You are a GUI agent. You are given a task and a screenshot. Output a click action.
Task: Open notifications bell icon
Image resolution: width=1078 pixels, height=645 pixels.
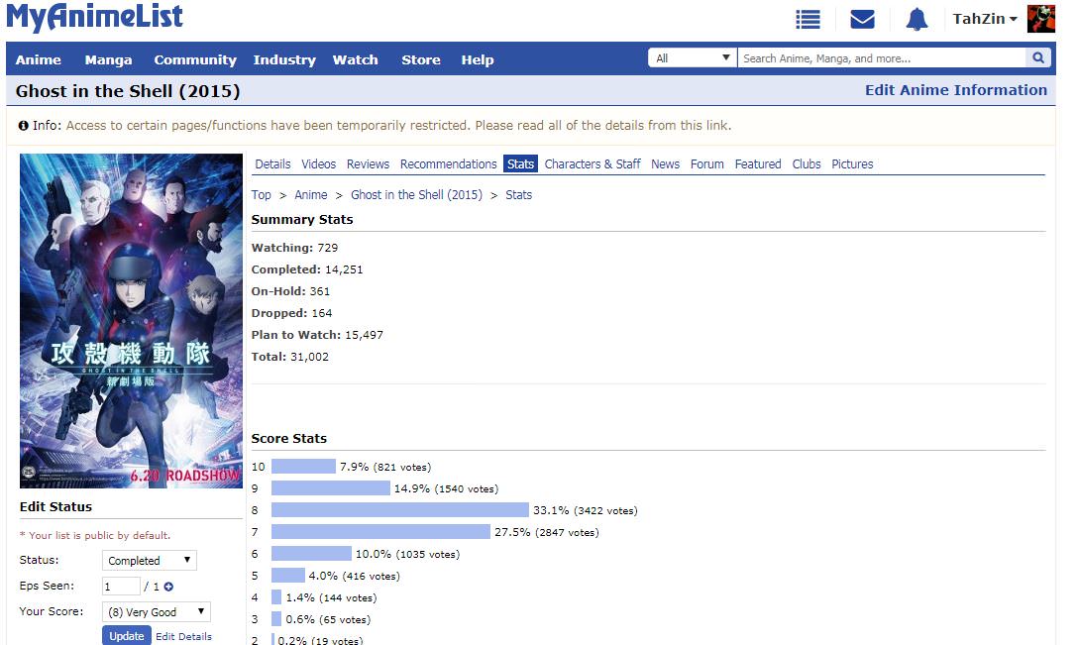[916, 20]
